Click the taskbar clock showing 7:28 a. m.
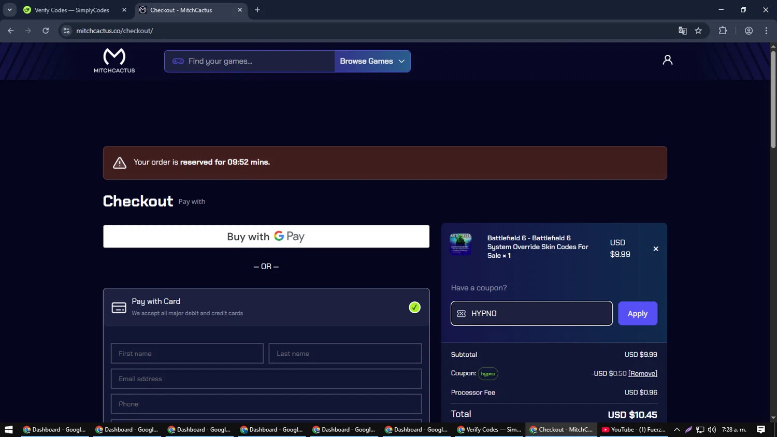This screenshot has width=777, height=437. pyautogui.click(x=734, y=430)
